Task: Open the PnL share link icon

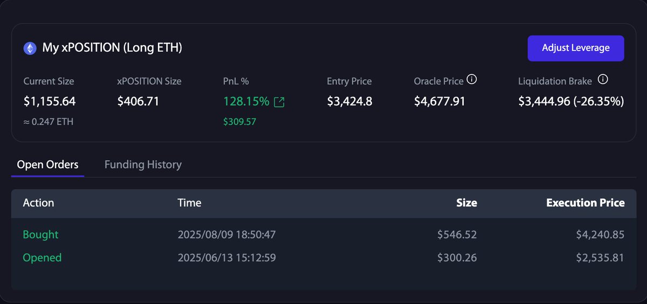Action: click(x=279, y=102)
